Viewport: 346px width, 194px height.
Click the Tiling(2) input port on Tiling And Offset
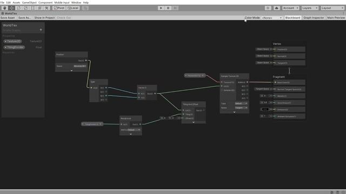point(184,114)
